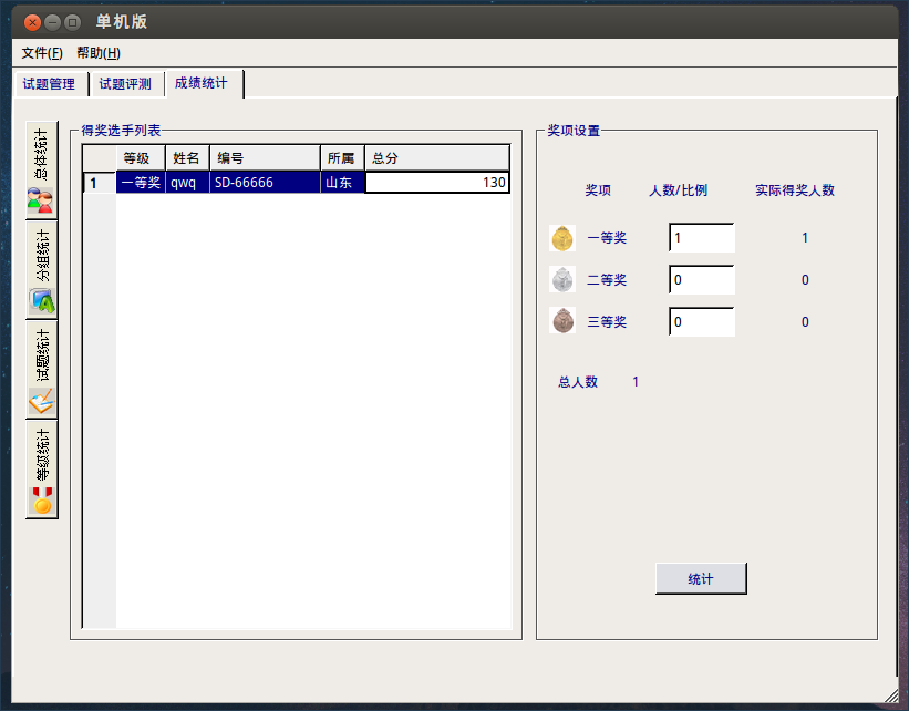Select the SD-66666 cell in the table

[265, 183]
